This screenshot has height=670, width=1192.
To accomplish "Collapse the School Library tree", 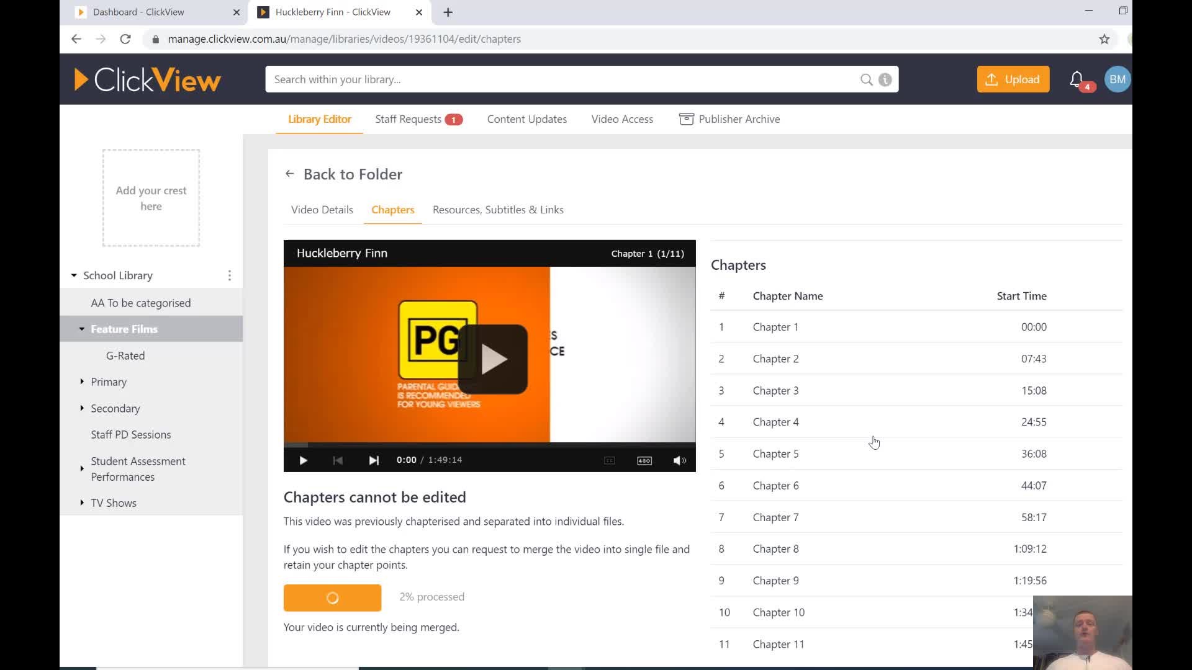I will point(74,275).
